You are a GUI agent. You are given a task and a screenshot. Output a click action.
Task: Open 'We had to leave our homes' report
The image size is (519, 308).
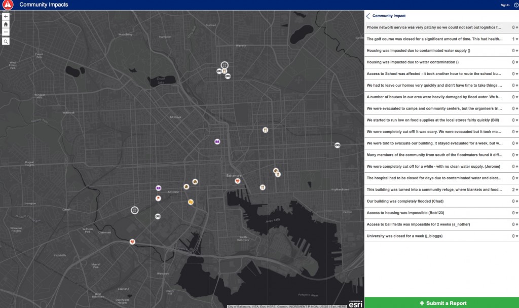coord(441,85)
